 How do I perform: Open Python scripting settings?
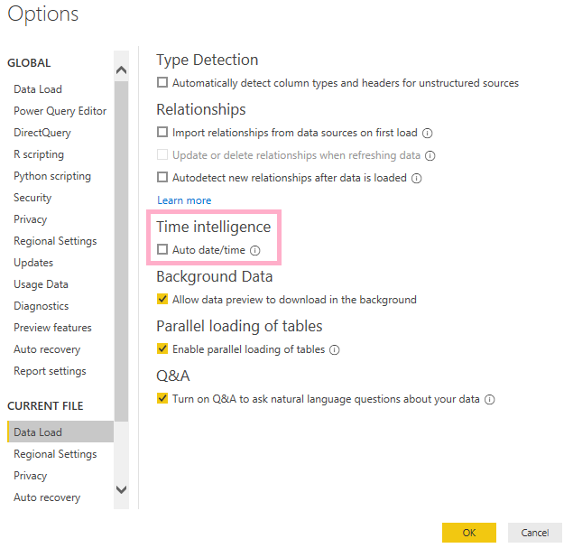52,176
